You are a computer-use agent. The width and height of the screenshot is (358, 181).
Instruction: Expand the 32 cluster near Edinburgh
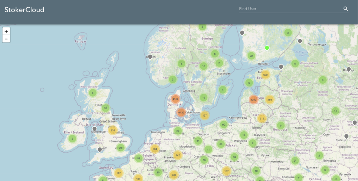(x=105, y=108)
